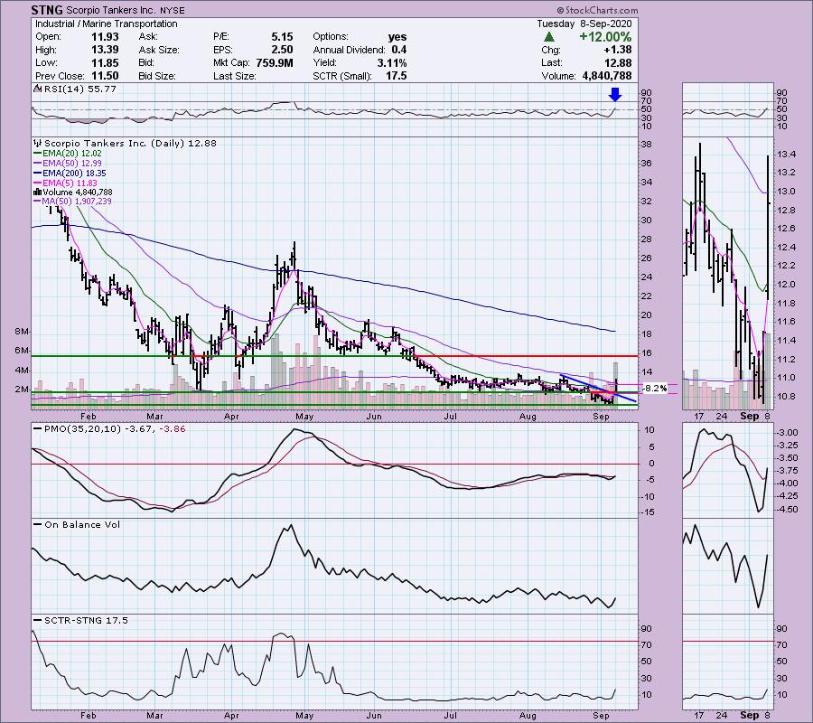813x723 pixels.
Task: Select the Prev Close value 11.50
Action: (106, 76)
